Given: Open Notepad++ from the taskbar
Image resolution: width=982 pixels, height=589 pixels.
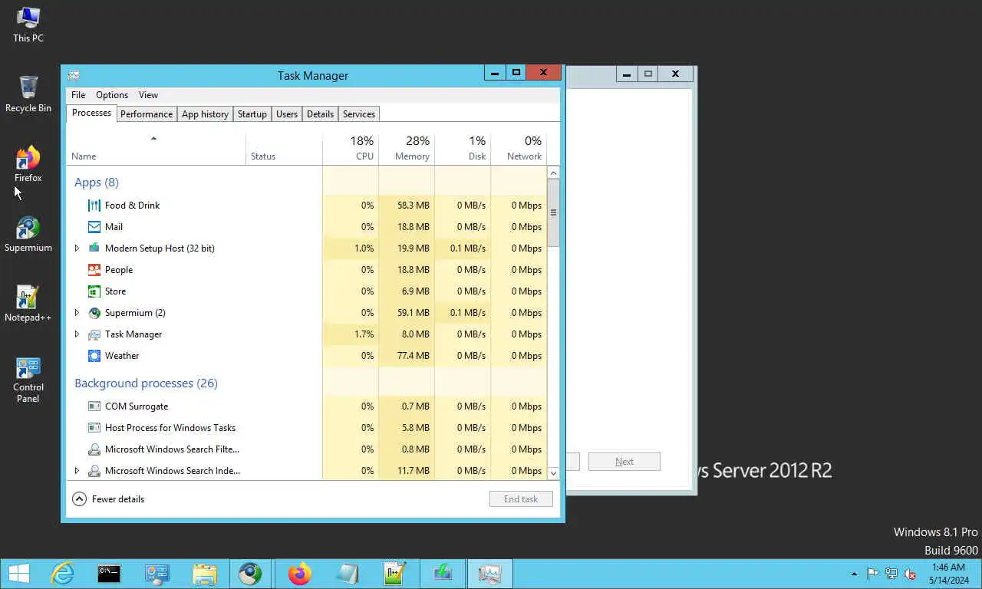Looking at the screenshot, I should (395, 574).
